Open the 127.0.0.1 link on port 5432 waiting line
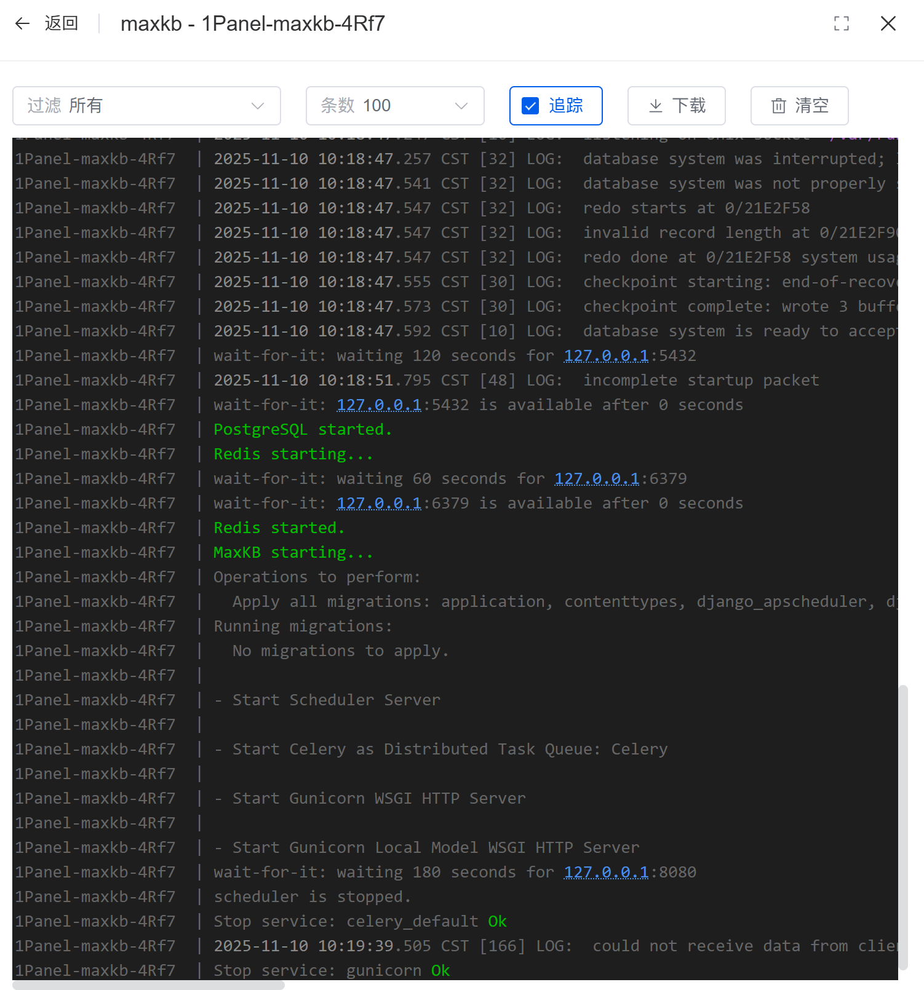The image size is (924, 990). [x=606, y=356]
